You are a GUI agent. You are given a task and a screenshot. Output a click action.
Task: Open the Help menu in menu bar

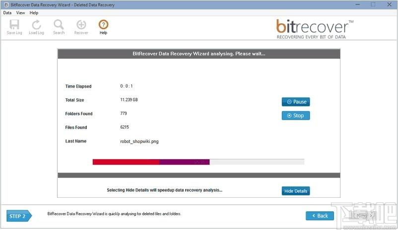click(34, 13)
